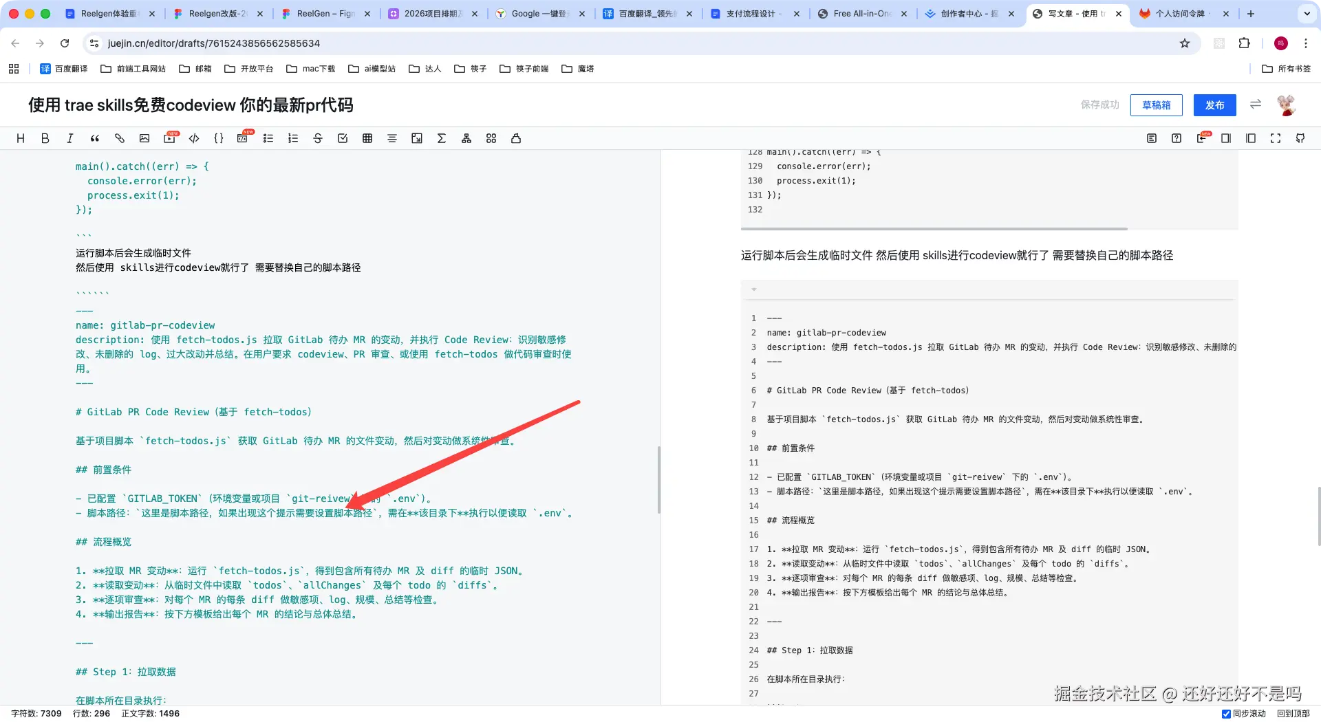Toggle fullscreen editing mode
Image resolution: width=1321 pixels, height=722 pixels.
[1276, 138]
